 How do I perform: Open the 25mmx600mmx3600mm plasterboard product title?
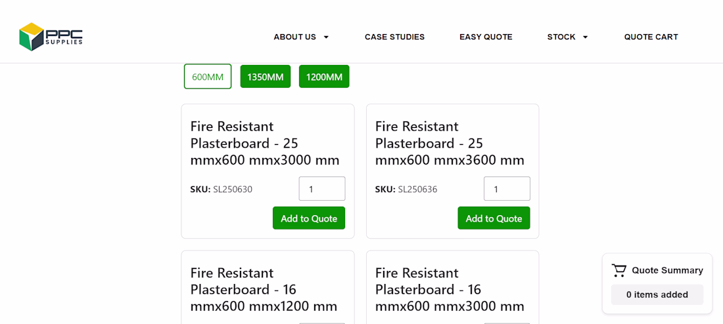coord(450,143)
